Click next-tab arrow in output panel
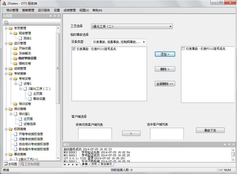The height and width of the screenshot is (174, 237). click(x=73, y=164)
